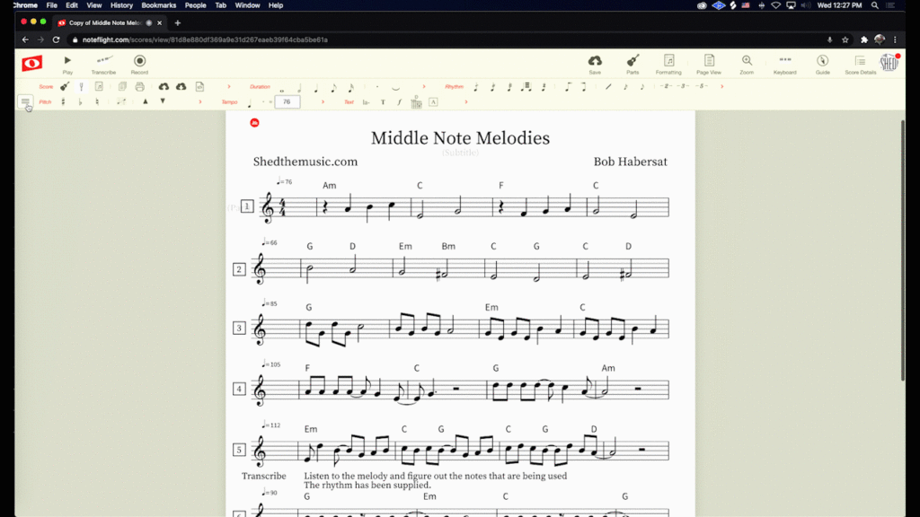Screen dimensions: 920x517
Task: Select the flat accidental in the Pitch row
Action: tap(80, 102)
